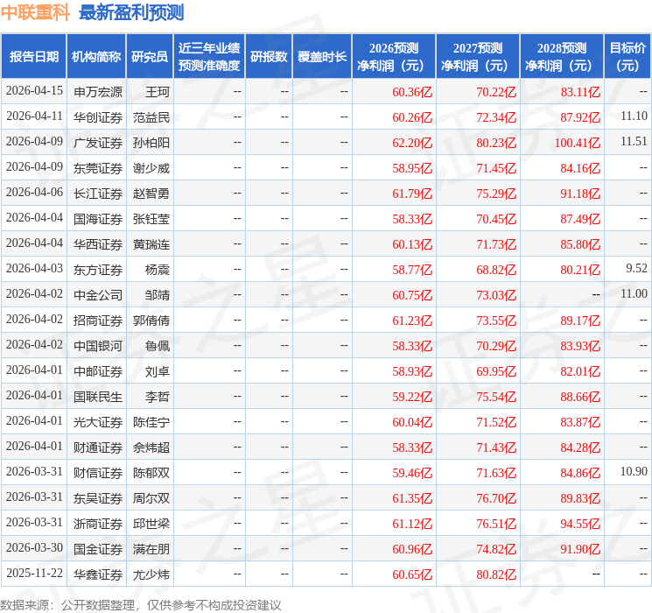This screenshot has height=613, width=652.
Task: Click the 2028预测净利润 column header
Action: tap(561, 57)
